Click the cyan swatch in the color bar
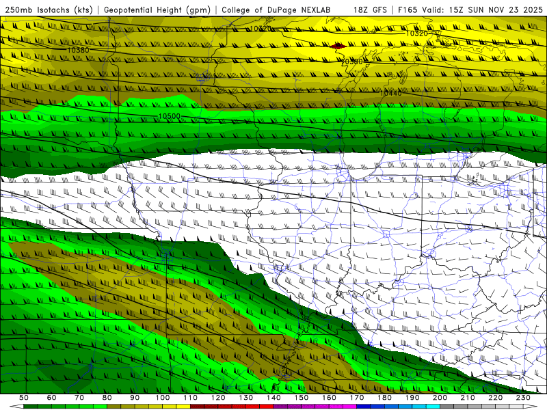547x410 pixels. click(433, 406)
